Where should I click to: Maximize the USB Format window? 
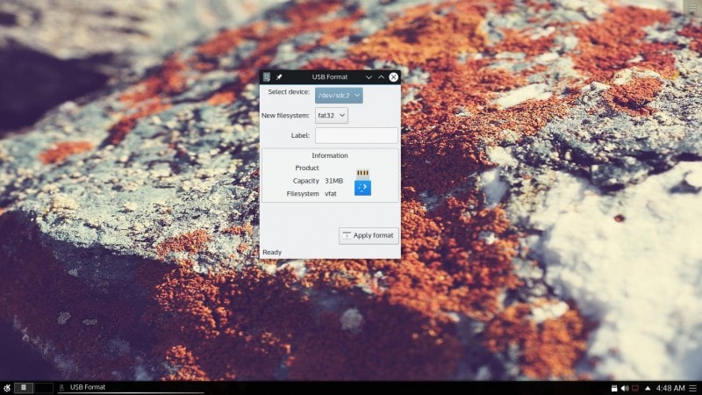(381, 77)
